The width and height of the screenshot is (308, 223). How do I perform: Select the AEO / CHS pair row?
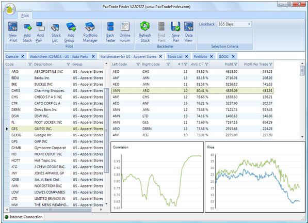point(192,72)
